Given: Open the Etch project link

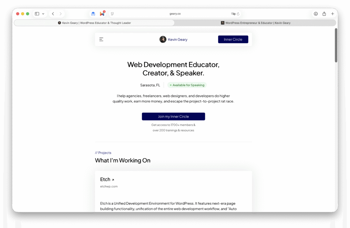Looking at the screenshot, I should [x=107, y=180].
